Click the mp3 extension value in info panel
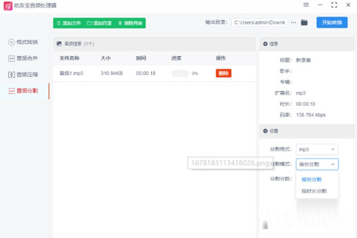This screenshot has height=238, width=357. click(x=300, y=93)
